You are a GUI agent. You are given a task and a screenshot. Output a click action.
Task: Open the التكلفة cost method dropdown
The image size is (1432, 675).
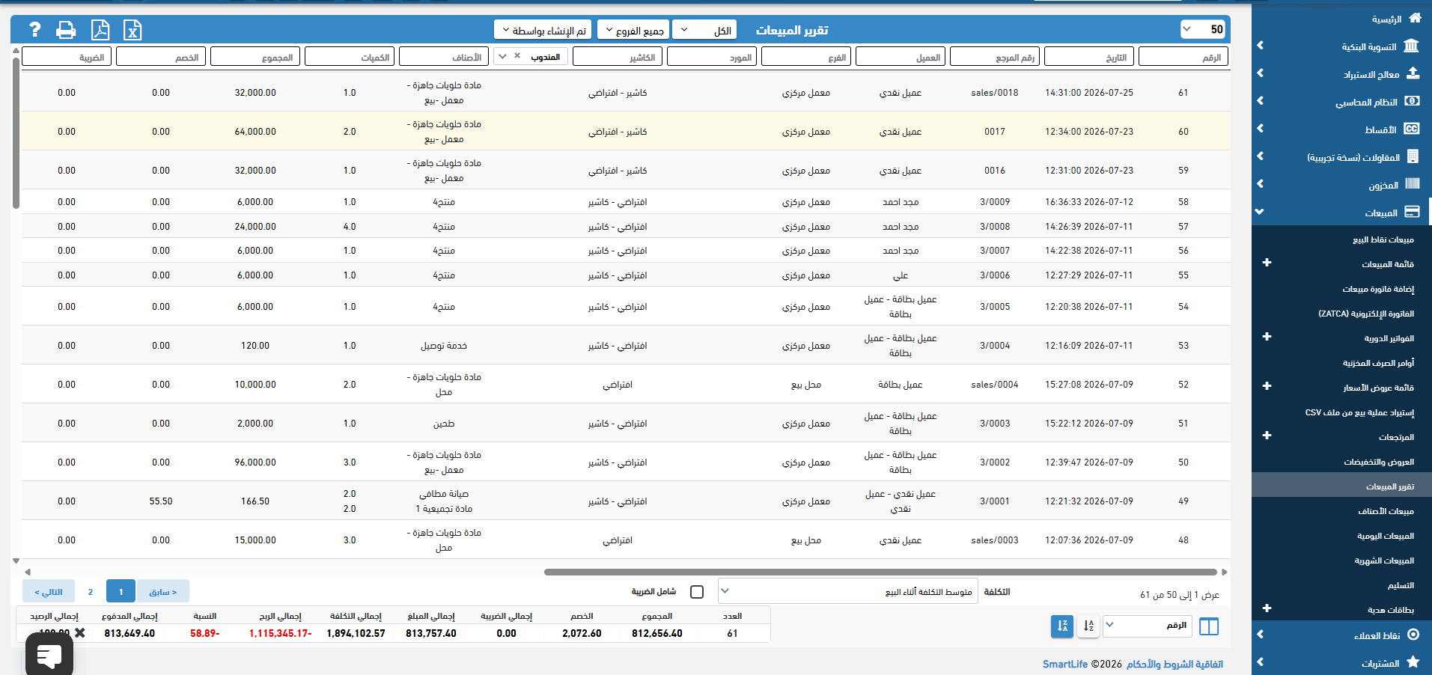[848, 591]
